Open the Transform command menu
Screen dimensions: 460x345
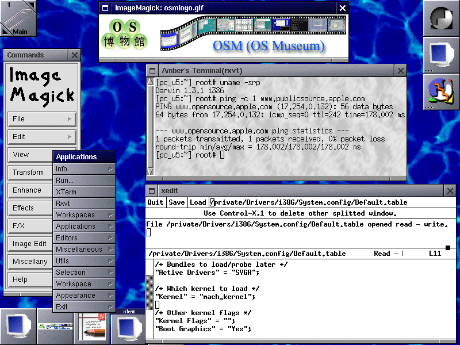(x=30, y=172)
